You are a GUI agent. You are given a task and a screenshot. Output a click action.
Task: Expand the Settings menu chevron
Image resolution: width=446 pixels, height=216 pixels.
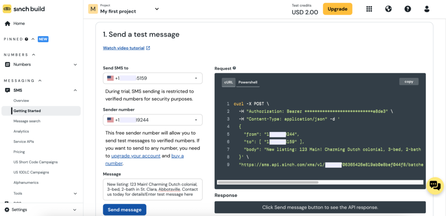point(75,210)
